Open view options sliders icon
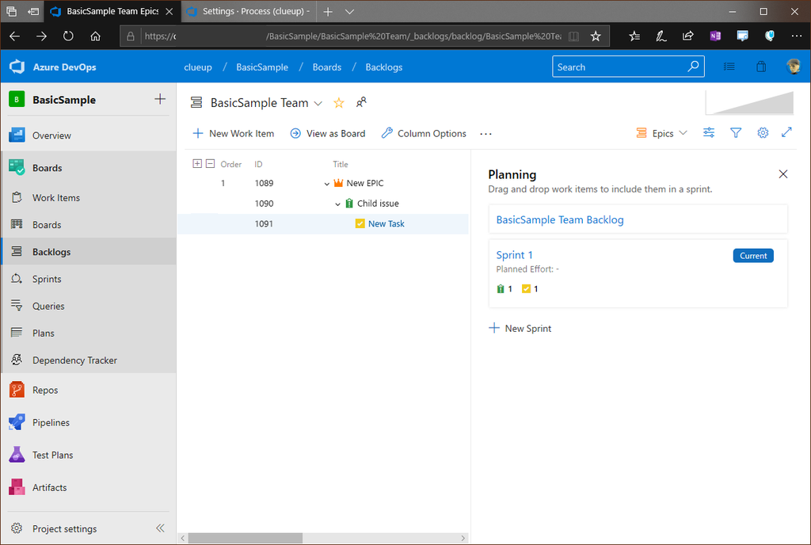 709,133
